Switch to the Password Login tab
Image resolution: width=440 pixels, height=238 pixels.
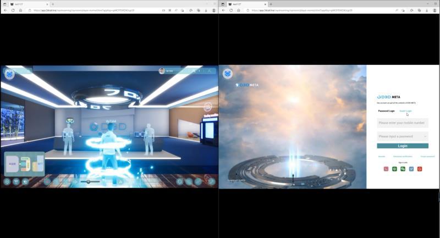[x=386, y=111]
